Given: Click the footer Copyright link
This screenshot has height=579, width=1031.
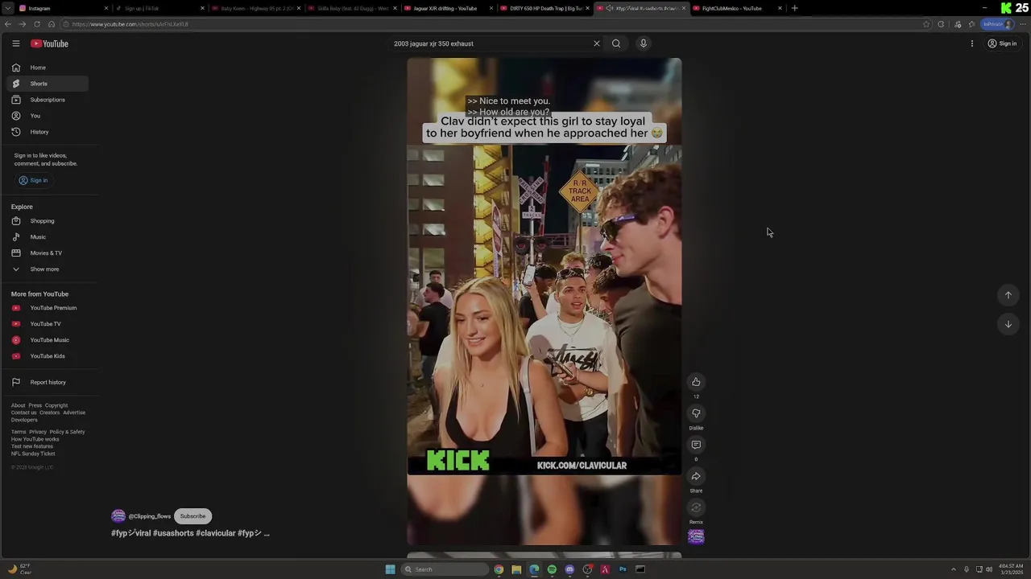Looking at the screenshot, I should [56, 405].
